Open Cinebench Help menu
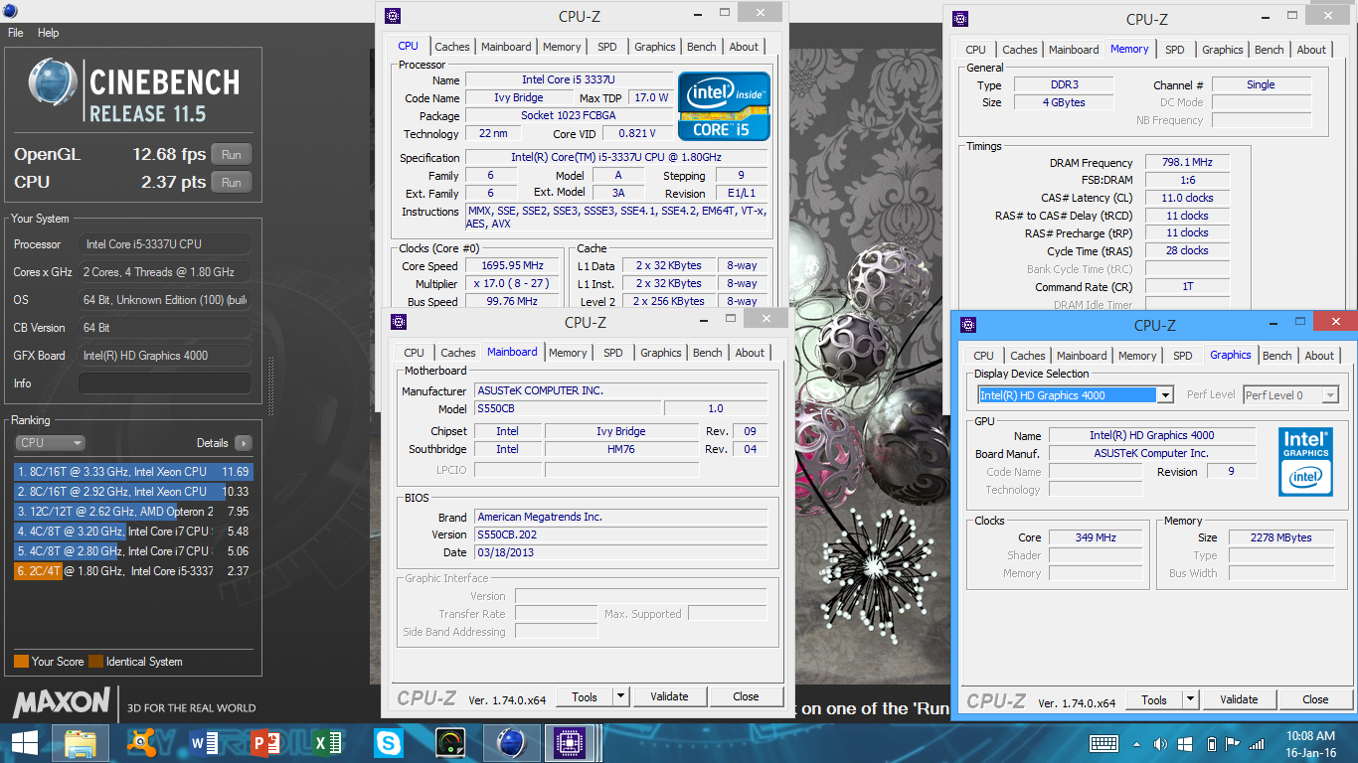 (49, 33)
